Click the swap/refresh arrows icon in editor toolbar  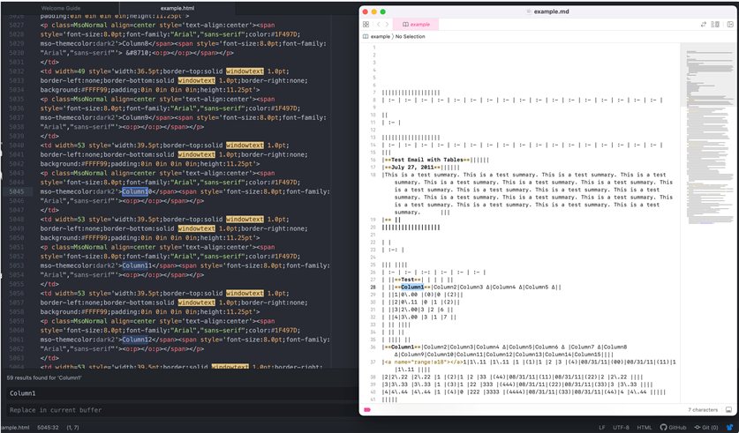point(701,25)
